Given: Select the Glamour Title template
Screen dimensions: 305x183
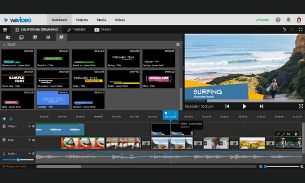Looking at the screenshot, I should tap(53, 100).
